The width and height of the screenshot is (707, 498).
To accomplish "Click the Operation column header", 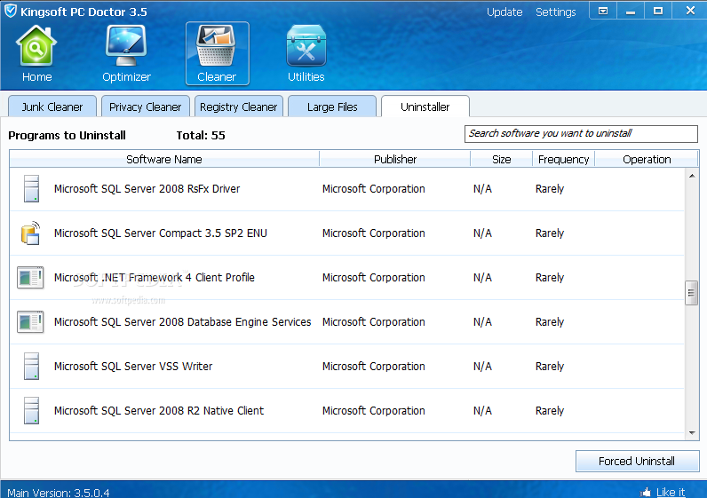I will [647, 159].
